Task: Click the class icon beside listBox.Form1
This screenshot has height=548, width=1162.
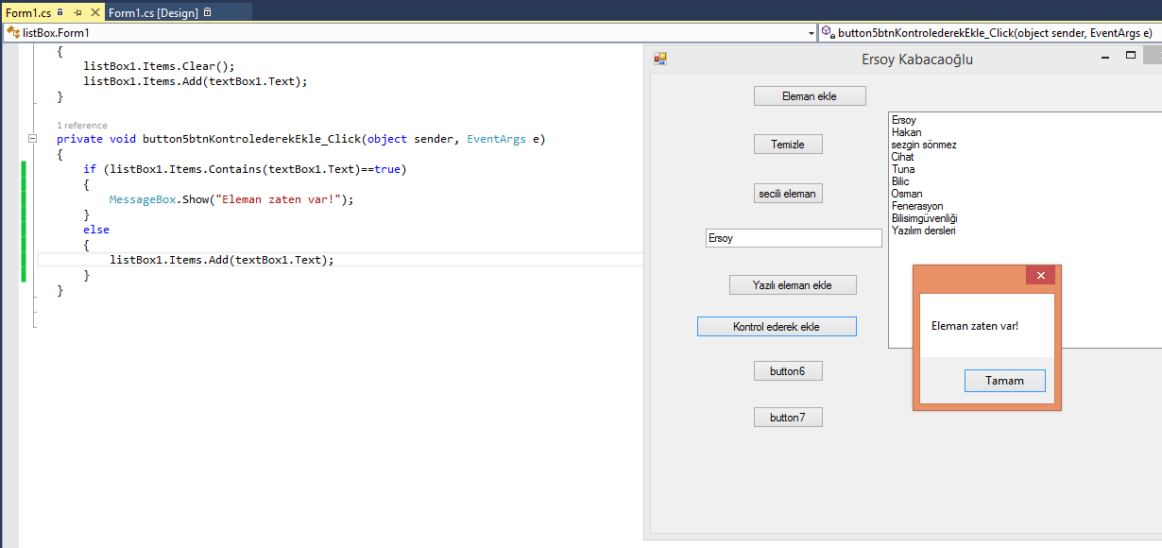Action: (x=13, y=32)
